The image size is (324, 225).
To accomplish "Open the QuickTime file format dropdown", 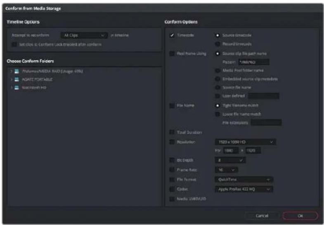I will (x=244, y=179).
